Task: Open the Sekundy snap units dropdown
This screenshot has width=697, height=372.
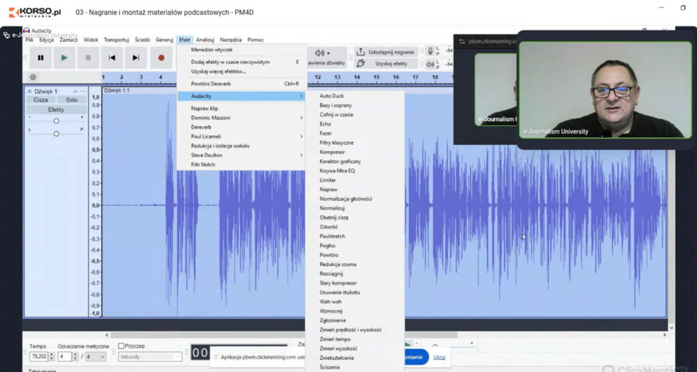Action: pyautogui.click(x=150, y=356)
